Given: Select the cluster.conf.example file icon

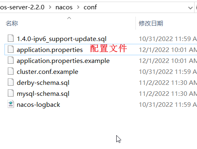Looking at the screenshot, I should [x=11, y=71].
